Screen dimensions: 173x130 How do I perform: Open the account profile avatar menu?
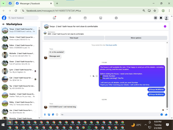pyautogui.click(x=166, y=18)
